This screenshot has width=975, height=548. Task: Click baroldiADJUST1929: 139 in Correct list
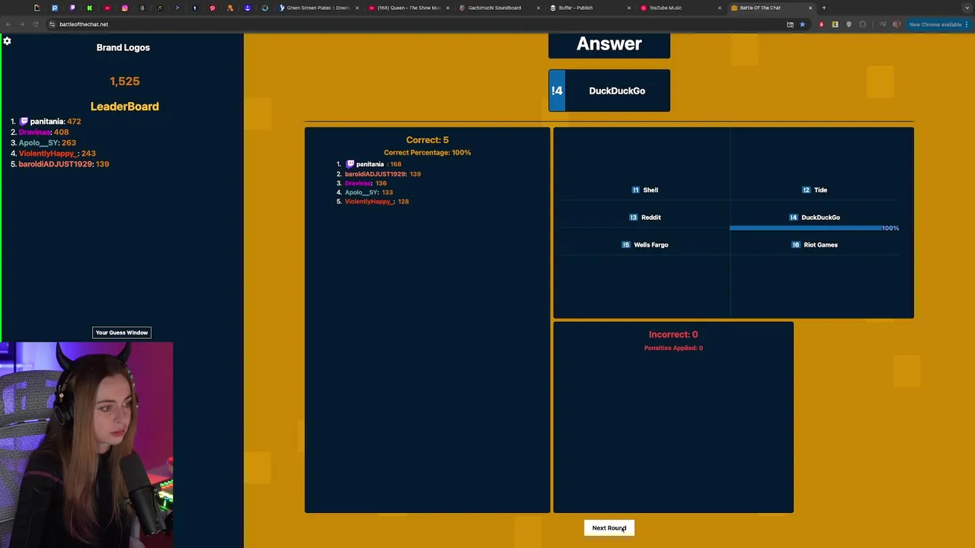point(382,174)
